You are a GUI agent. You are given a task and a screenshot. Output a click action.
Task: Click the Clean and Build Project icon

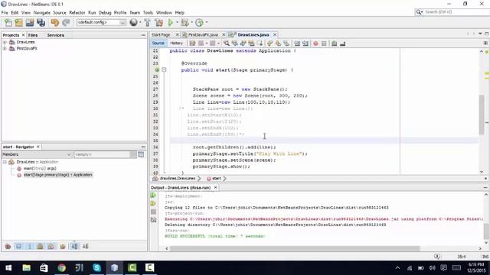tap(158, 22)
